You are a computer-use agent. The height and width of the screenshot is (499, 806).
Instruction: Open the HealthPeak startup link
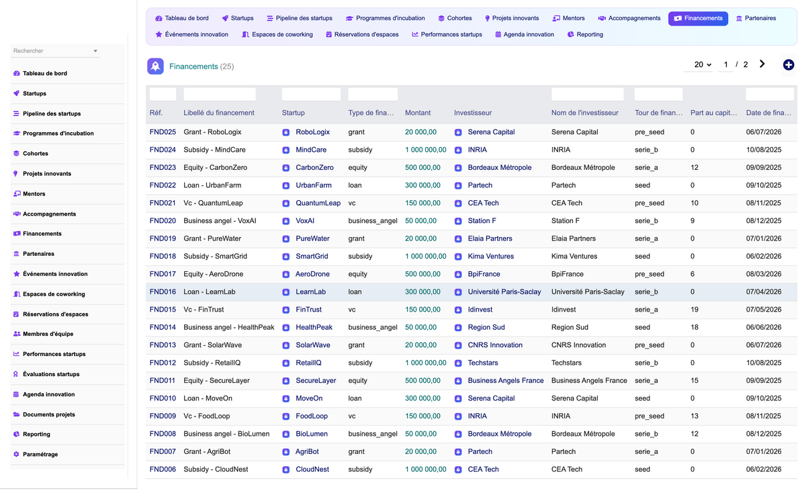click(314, 328)
